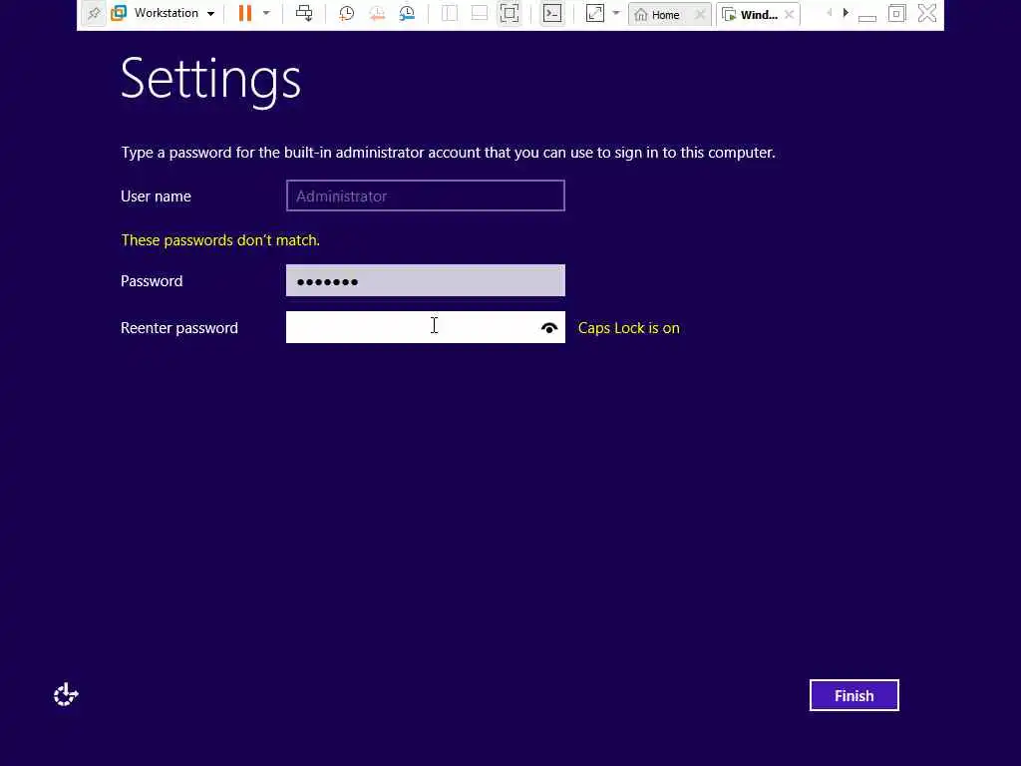The width and height of the screenshot is (1021, 766).
Task: Close the Home tab
Action: pos(700,14)
